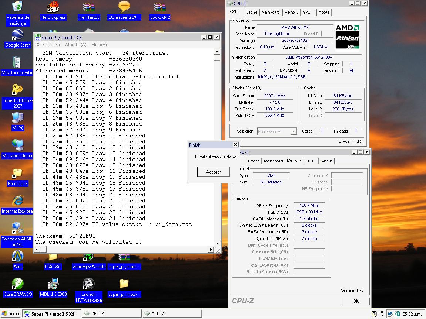Click the Core Speed 2000.1 MHz value
The width and height of the screenshot is (426, 319).
click(x=275, y=96)
